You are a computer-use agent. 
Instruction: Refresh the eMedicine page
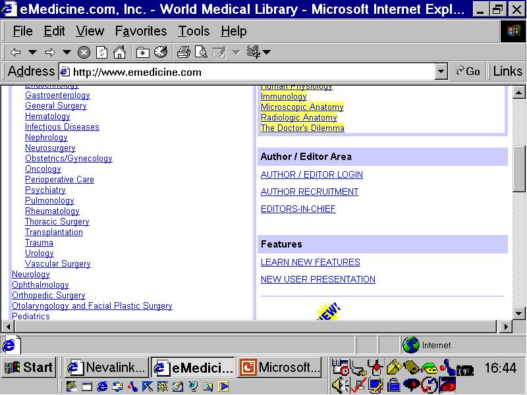click(x=101, y=53)
